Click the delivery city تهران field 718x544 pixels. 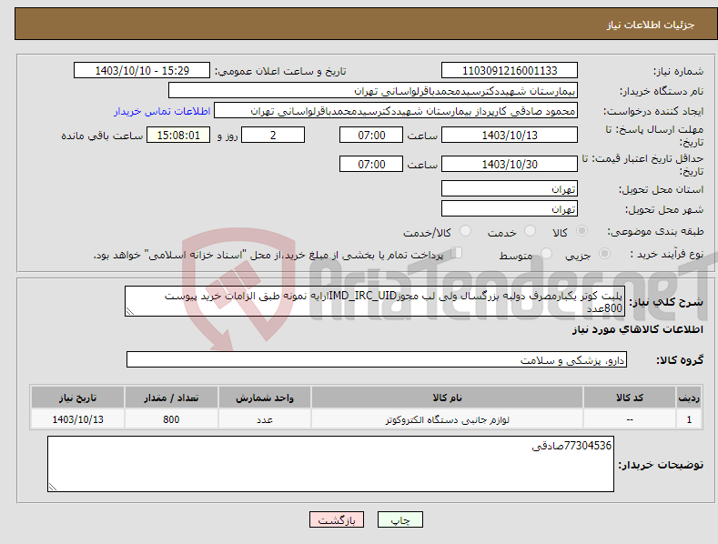(510, 209)
